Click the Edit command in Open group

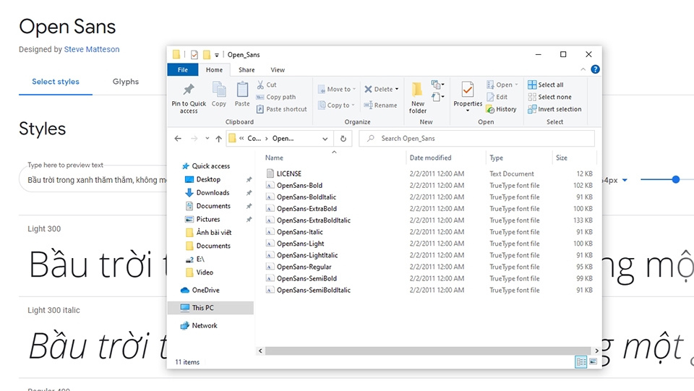pos(497,97)
